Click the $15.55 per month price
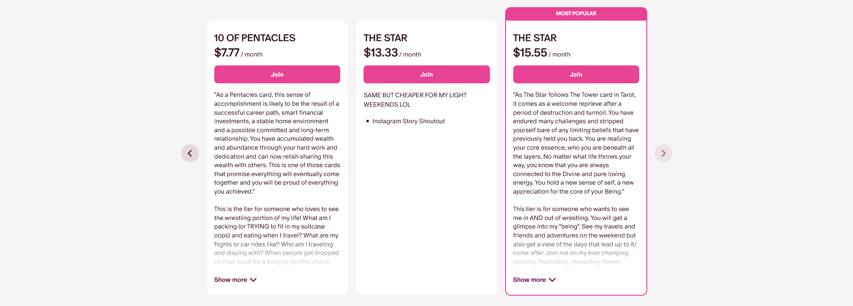Viewport: 853px width, 306px height. [541, 53]
